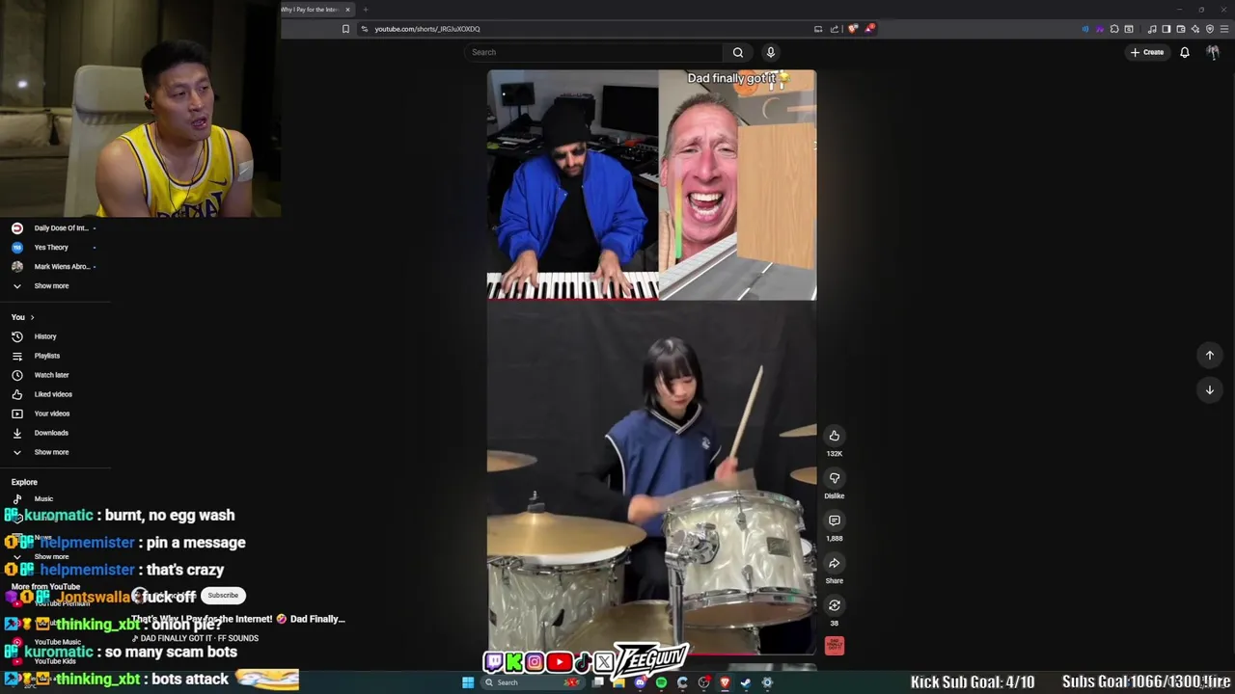Image resolution: width=1235 pixels, height=694 pixels.
Task: Click the Subscribe button on the short
Action: click(x=223, y=596)
